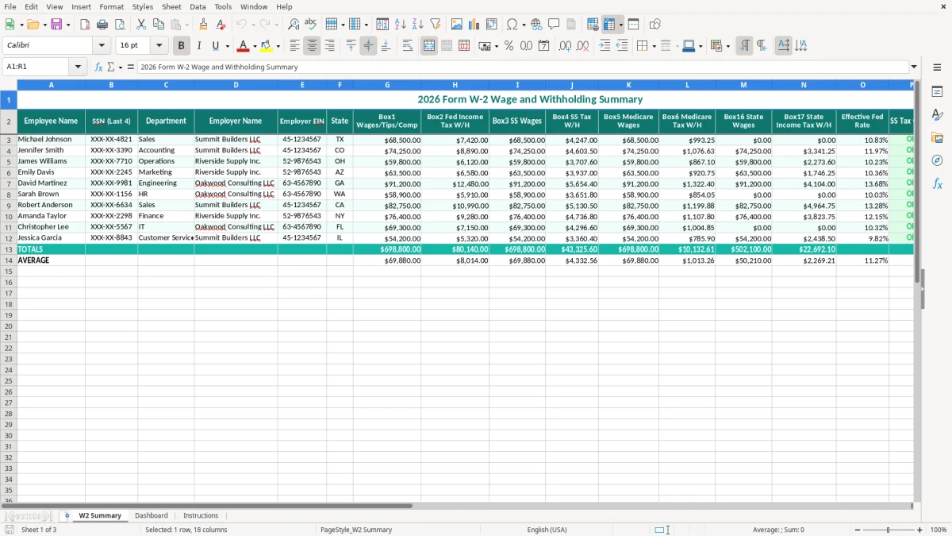Click the formula input line
Image resolution: width=952 pixels, height=536 pixels.
pos(522,67)
